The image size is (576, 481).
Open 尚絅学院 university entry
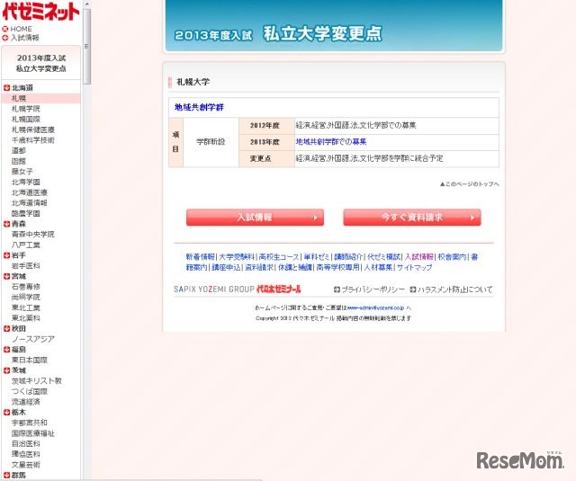click(x=26, y=298)
